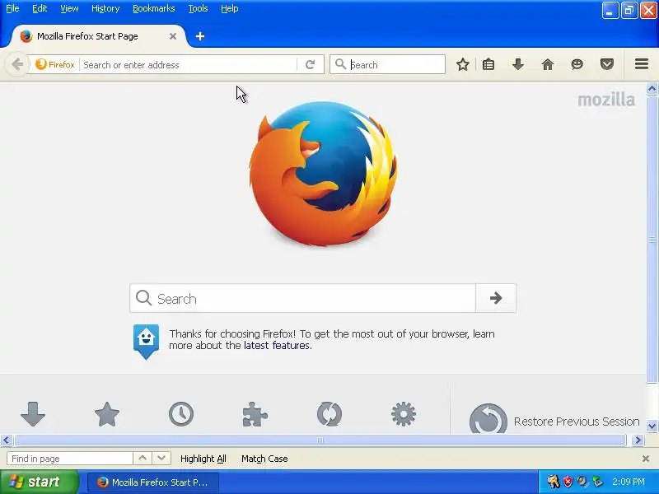Click the Find in page field
The height and width of the screenshot is (494, 659).
tap(70, 459)
